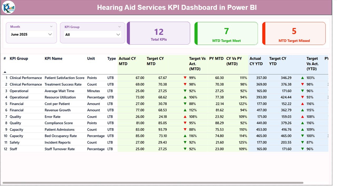
Task: Click the 5 MTD Target Missed card
Action: pos(294,33)
